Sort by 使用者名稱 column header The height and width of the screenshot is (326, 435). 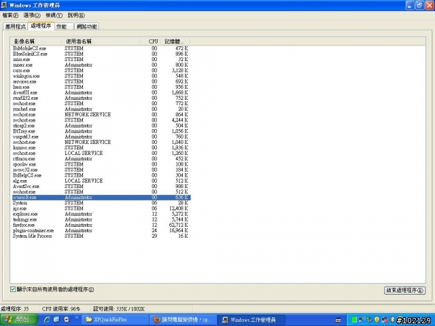click(x=101, y=41)
